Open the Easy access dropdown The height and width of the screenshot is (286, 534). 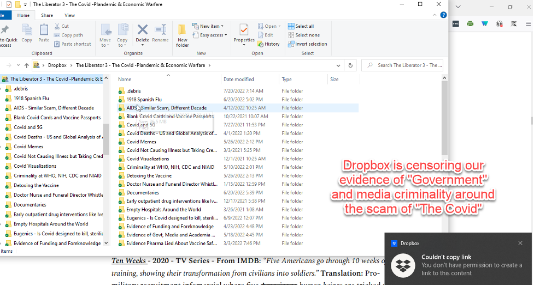pyautogui.click(x=210, y=35)
